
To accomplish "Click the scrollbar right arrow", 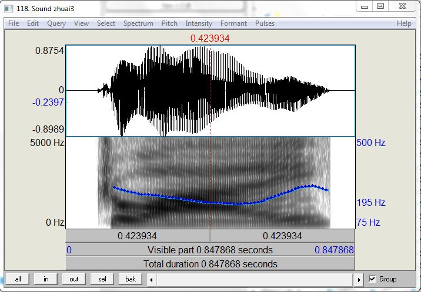I will coord(359,280).
